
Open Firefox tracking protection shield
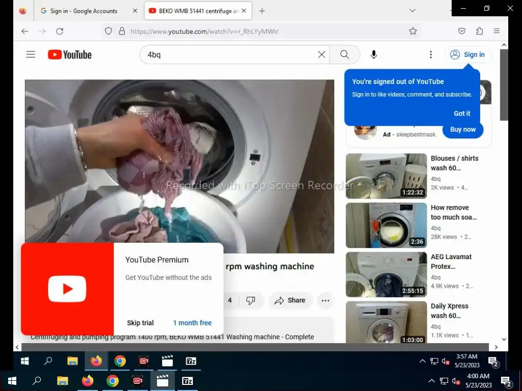click(108, 31)
